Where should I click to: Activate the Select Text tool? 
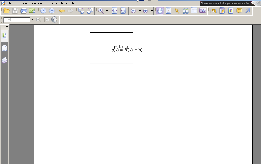click(x=194, y=11)
